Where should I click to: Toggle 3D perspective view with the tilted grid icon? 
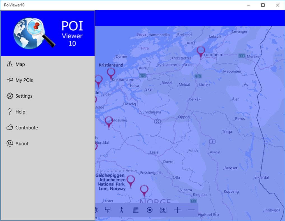tap(163, 210)
